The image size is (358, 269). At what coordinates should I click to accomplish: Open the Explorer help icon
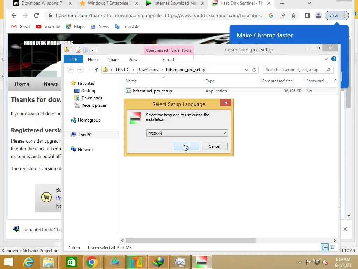334,59
